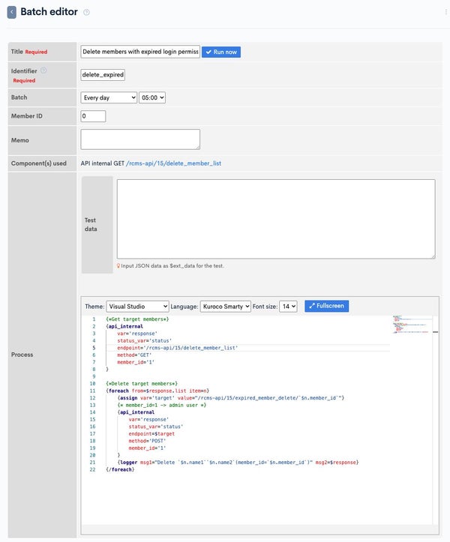Click the code editor minimap preview

pyautogui.click(x=412, y=325)
